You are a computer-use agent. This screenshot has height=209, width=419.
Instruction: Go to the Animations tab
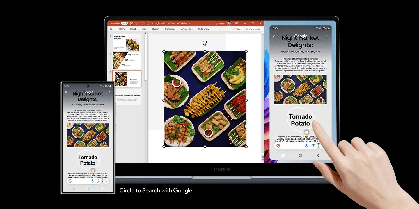point(187,29)
